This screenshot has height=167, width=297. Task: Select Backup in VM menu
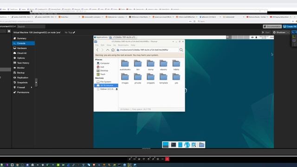23,73
